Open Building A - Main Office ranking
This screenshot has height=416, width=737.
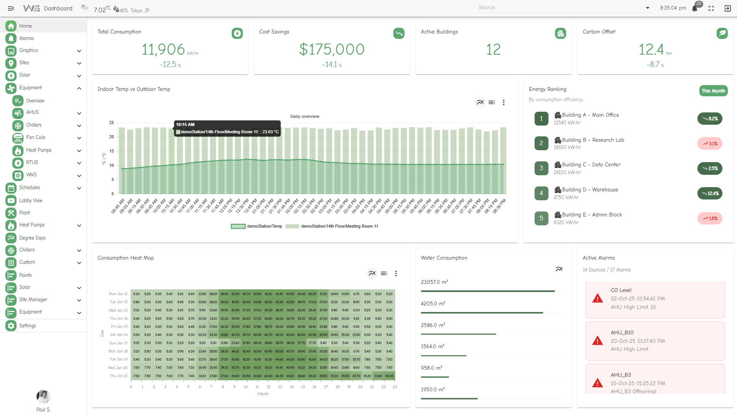[x=590, y=115]
